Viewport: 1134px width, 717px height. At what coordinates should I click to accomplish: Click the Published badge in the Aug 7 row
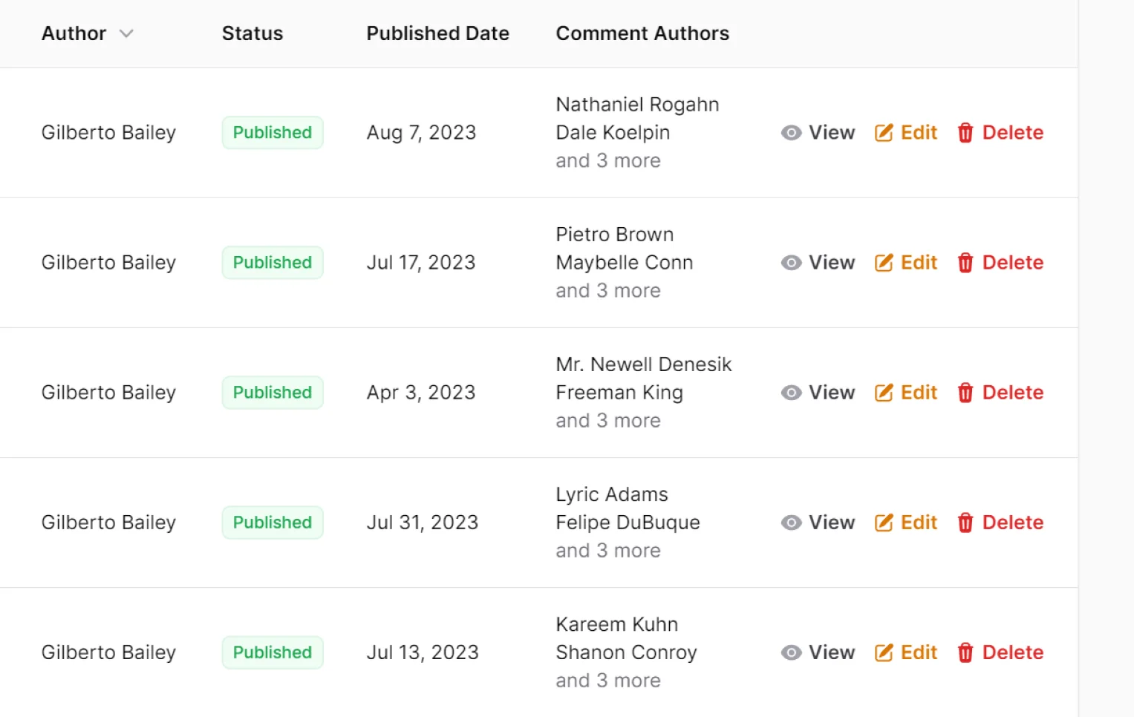(273, 133)
